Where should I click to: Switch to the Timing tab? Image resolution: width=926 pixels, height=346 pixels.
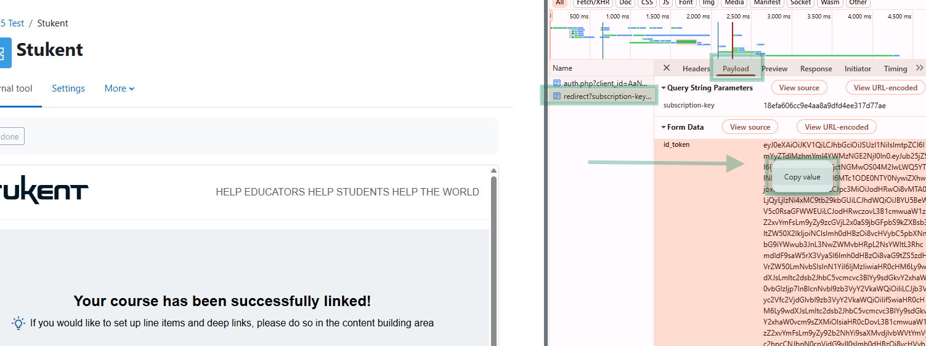pos(895,69)
